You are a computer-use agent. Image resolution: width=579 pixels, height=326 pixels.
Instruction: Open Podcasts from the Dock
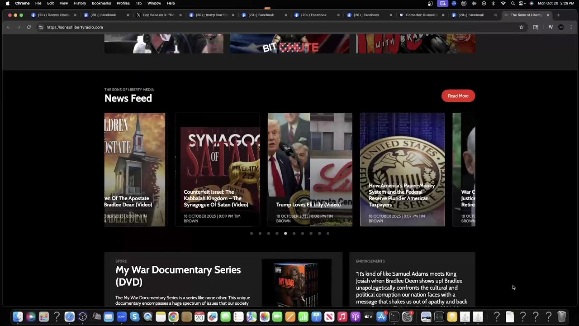pos(356,317)
